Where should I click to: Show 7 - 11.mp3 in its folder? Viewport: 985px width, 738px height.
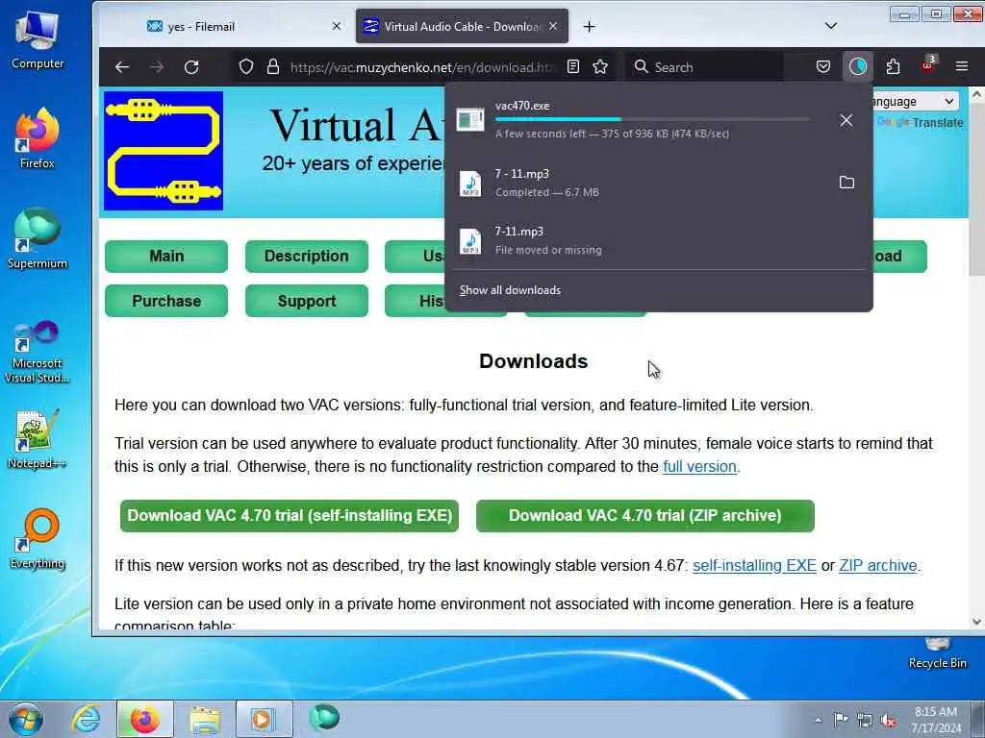846,183
